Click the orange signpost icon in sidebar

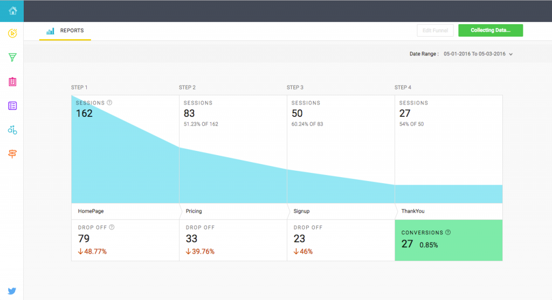tap(12, 154)
